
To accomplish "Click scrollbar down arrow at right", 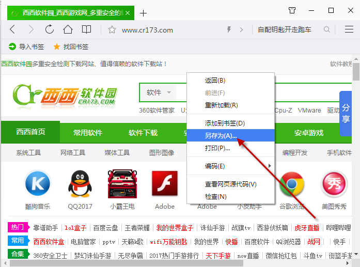I will (x=356, y=254).
